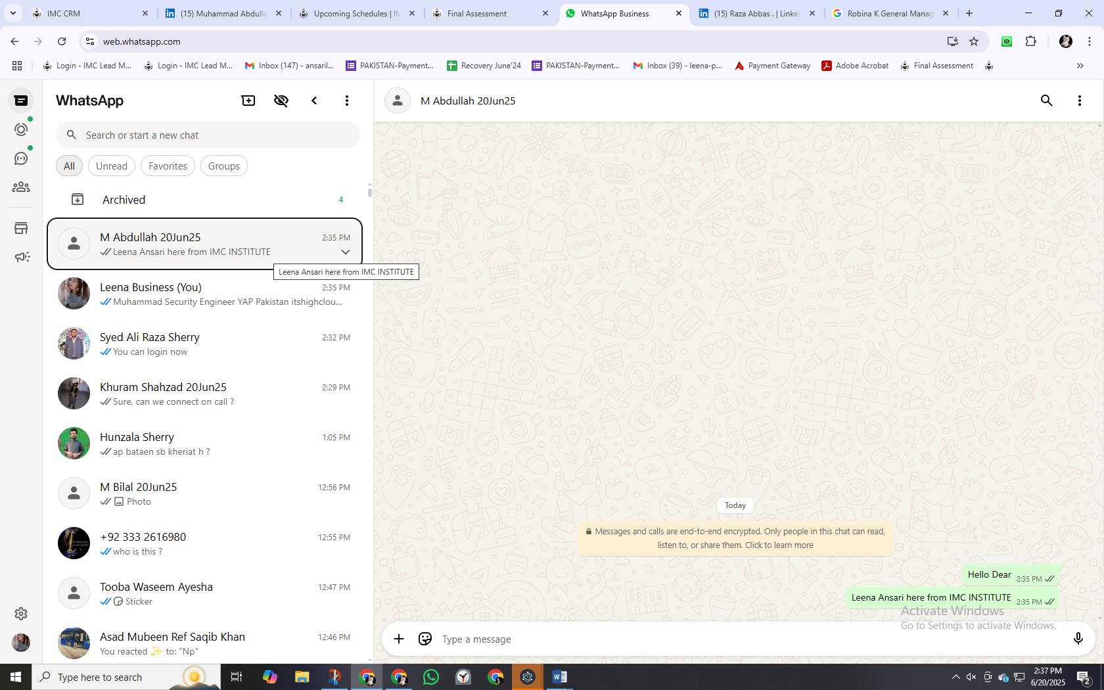1104x690 pixels.
Task: Open the Advertise megaphone icon
Action: (21, 257)
